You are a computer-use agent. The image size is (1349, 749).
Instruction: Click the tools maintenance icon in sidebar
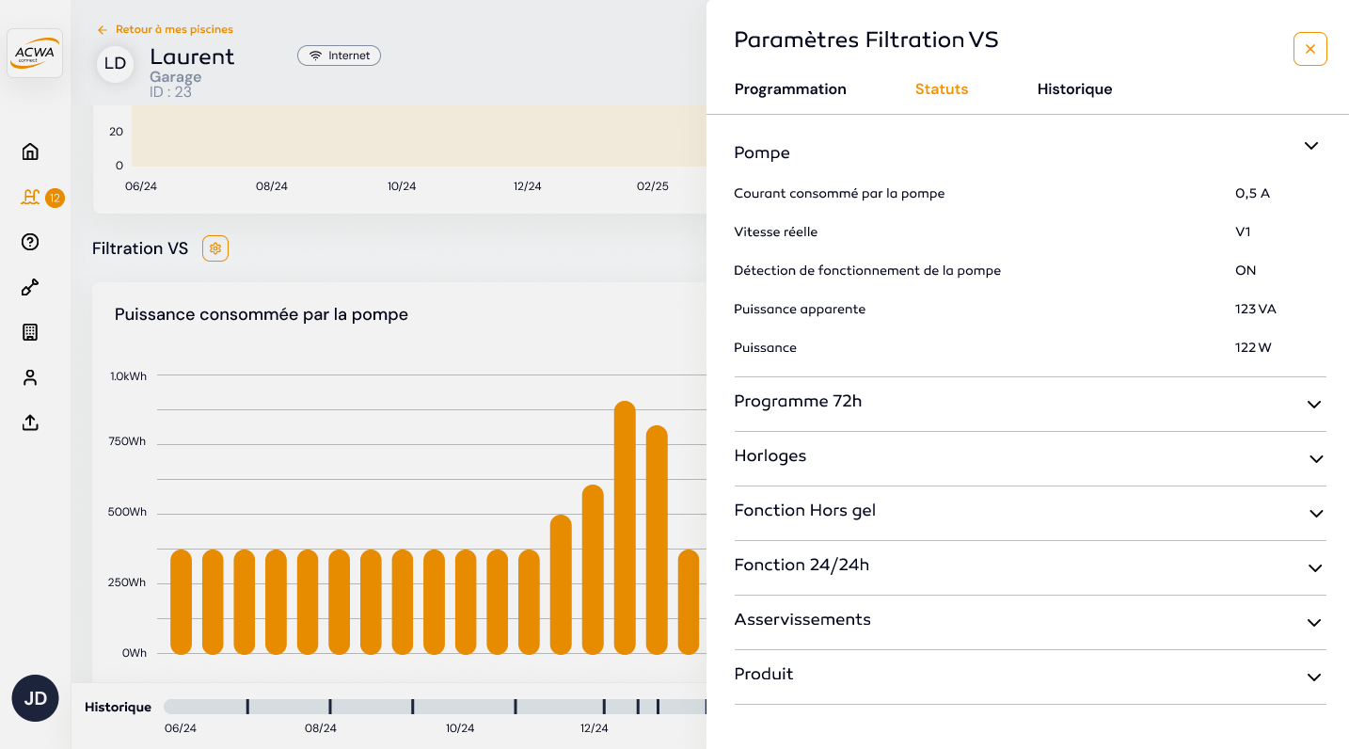[x=30, y=287]
